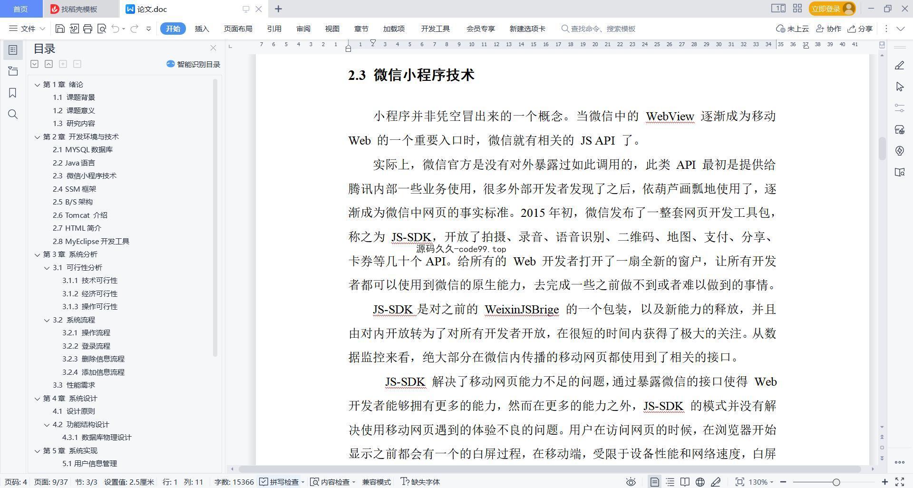Open new tab with plus button
This screenshot has height=488, width=913.
pos(278,9)
